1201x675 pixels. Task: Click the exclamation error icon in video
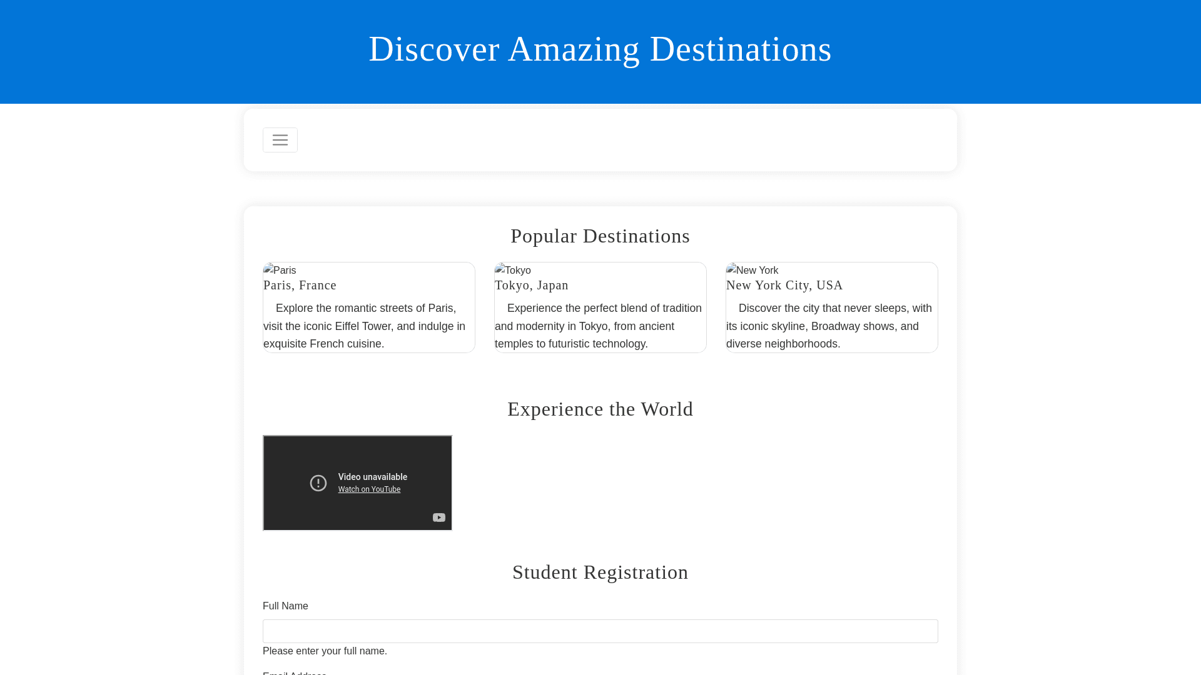318,483
